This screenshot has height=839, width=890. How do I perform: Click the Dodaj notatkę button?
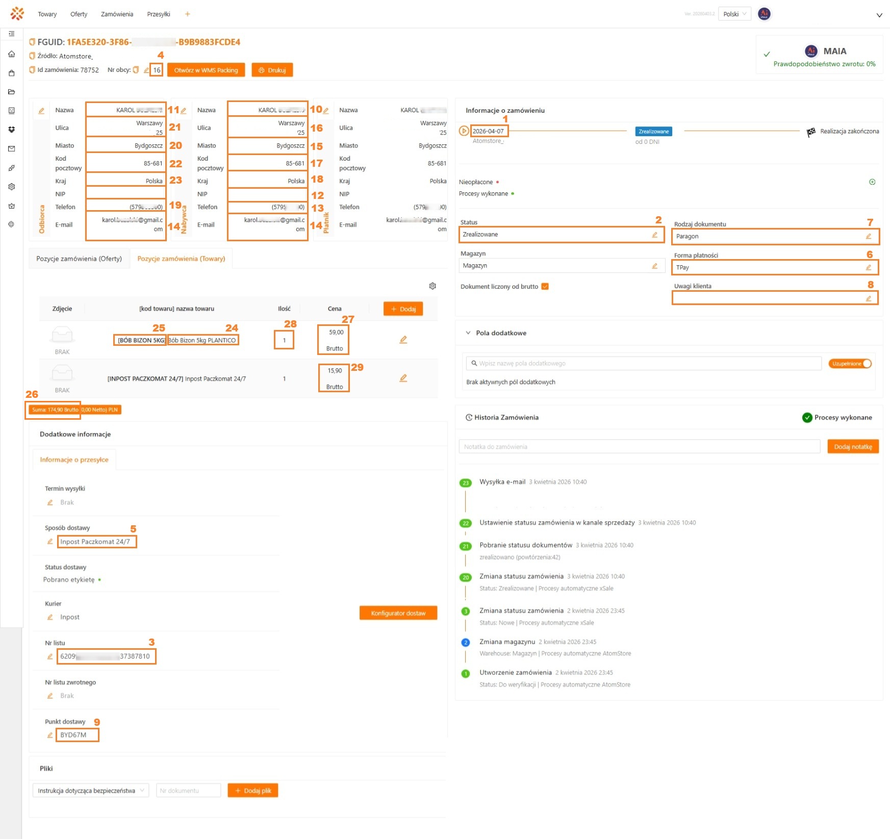tap(852, 447)
